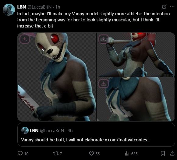
Task: Click the share upload icon
Action: coord(172,154)
